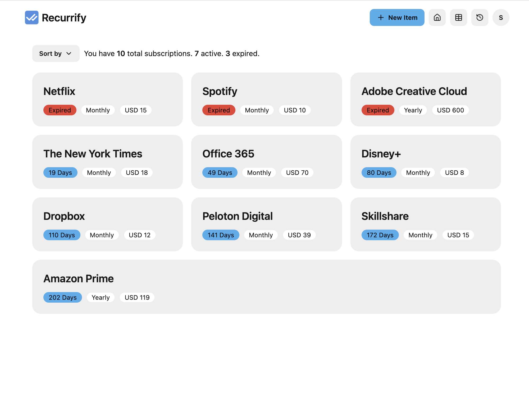Click the 202 Days badge

tap(63, 297)
